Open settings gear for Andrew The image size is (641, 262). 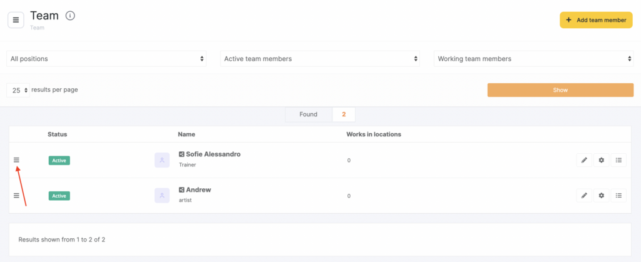(602, 196)
